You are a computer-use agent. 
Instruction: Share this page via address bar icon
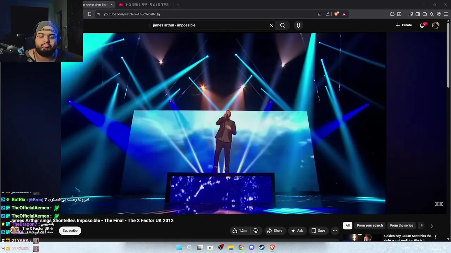point(328,14)
